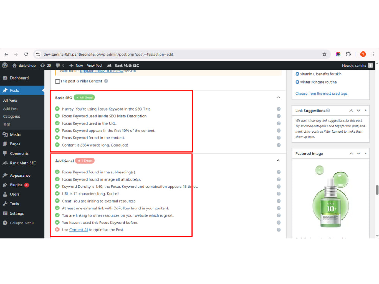Click the page vertical scrollbar thumb
Viewport: 379px width, 284px height.
coord(377,190)
